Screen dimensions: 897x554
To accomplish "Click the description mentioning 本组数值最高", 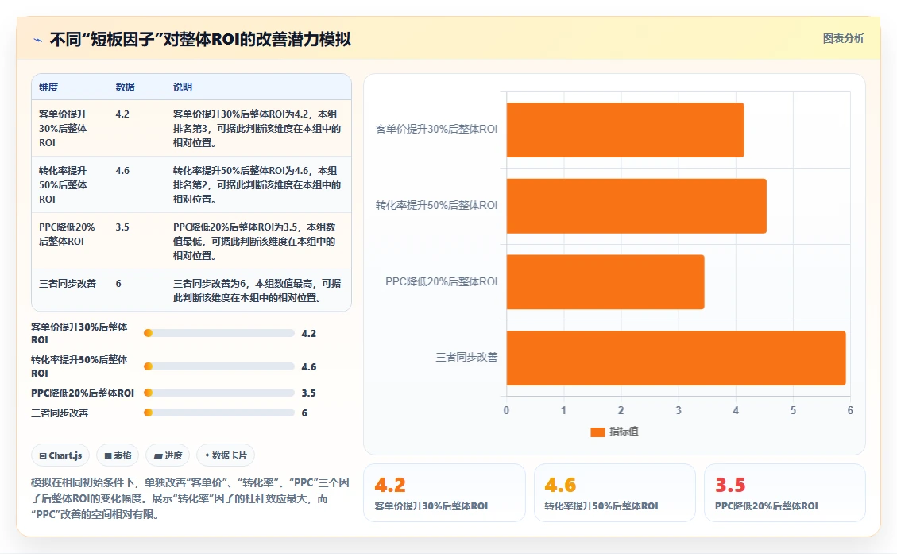I will pyautogui.click(x=257, y=290).
